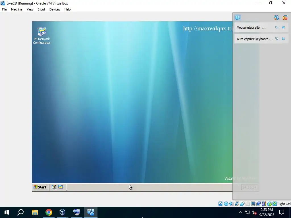Open Windows taskbar search
The image size is (291, 218).
[20, 212]
